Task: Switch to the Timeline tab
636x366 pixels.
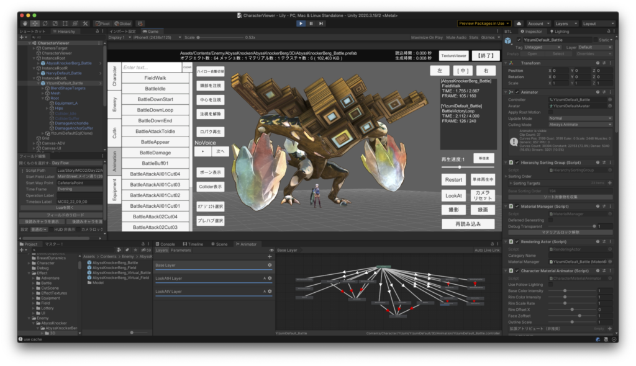Action: (193, 244)
